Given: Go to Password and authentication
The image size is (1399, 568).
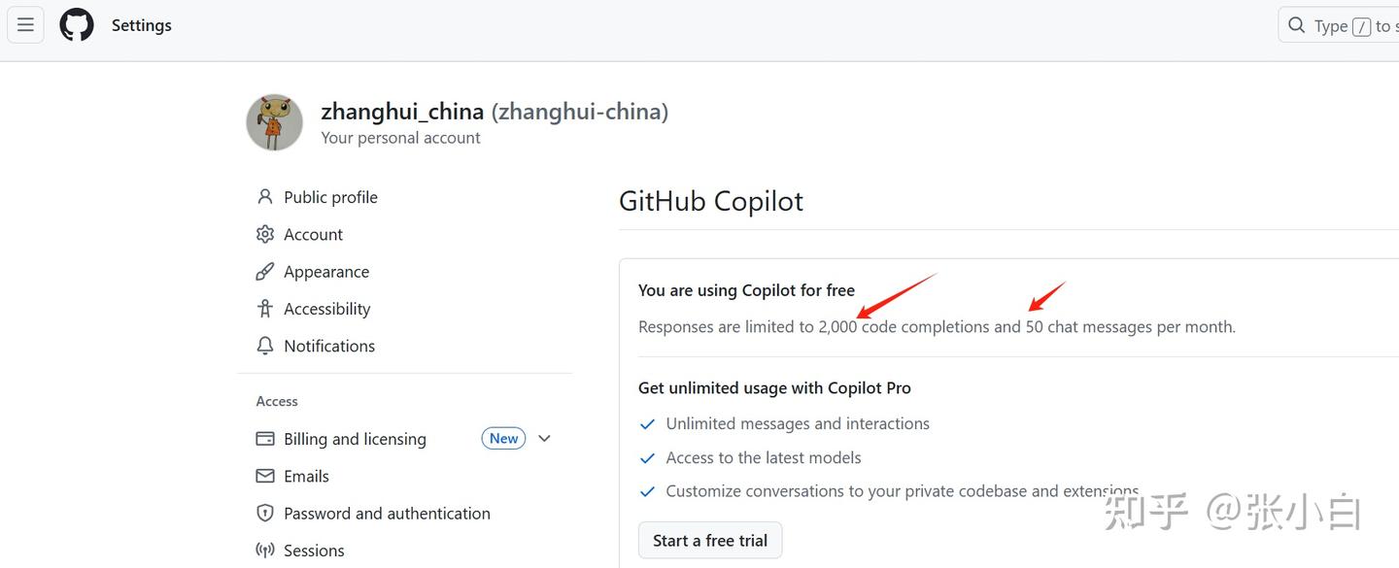Looking at the screenshot, I should (x=387, y=513).
